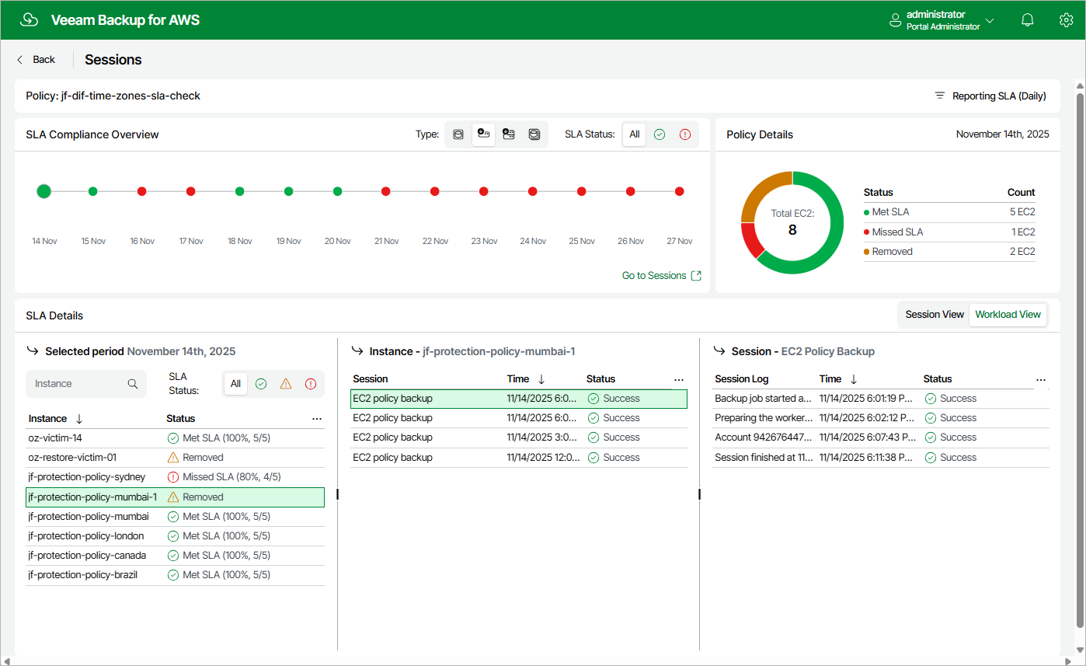Select the highlighted disk-with-drive Type filter

[x=483, y=134]
